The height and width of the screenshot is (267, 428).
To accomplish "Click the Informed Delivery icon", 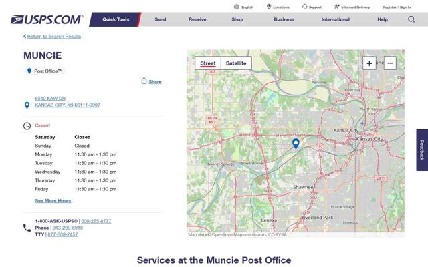I will (x=337, y=7).
